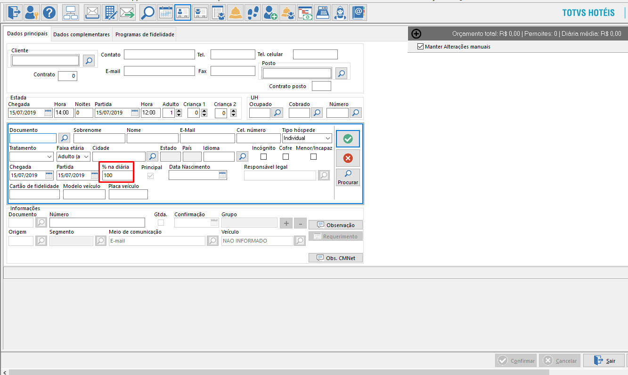Switch to Programas de fidelidade tab
The width and height of the screenshot is (628, 375).
coord(145,34)
